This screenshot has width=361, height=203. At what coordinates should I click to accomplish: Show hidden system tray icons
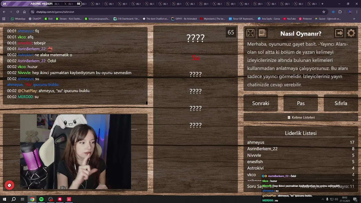(x=323, y=199)
